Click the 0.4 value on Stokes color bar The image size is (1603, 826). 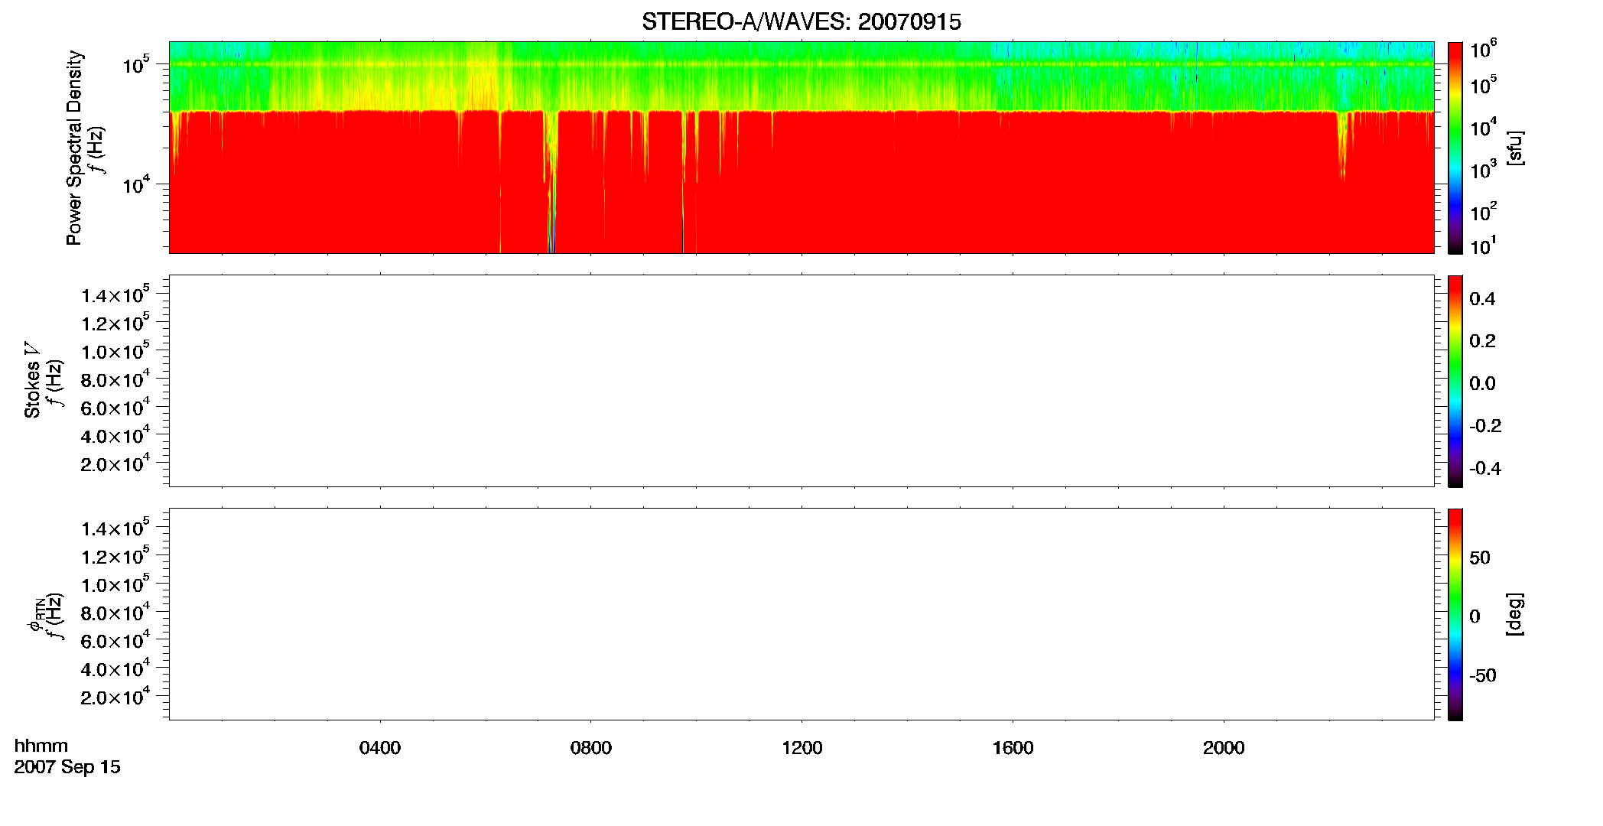click(1482, 299)
